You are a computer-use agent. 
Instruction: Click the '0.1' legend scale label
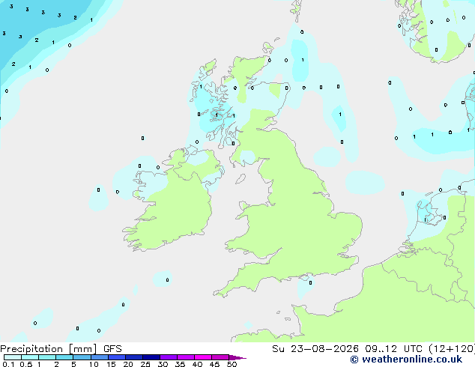pos(8,364)
